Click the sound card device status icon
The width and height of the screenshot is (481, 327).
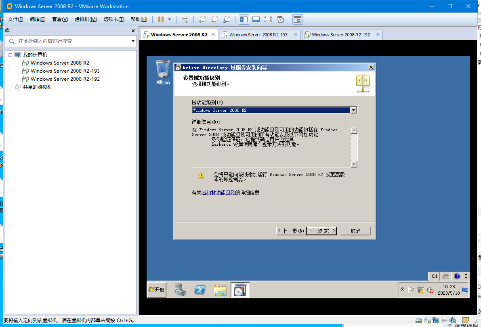point(453,320)
